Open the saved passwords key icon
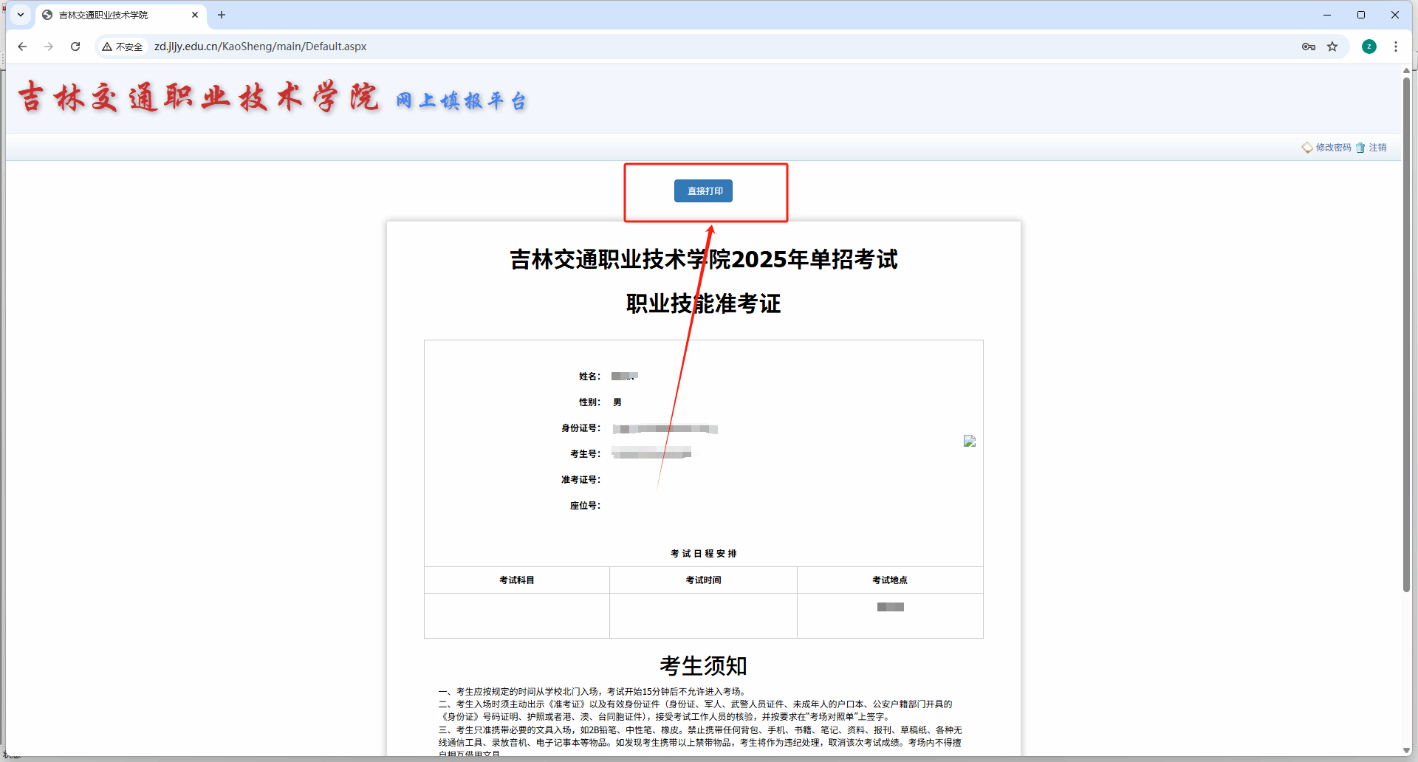Screen dimensions: 1418x762 pyautogui.click(x=1309, y=47)
